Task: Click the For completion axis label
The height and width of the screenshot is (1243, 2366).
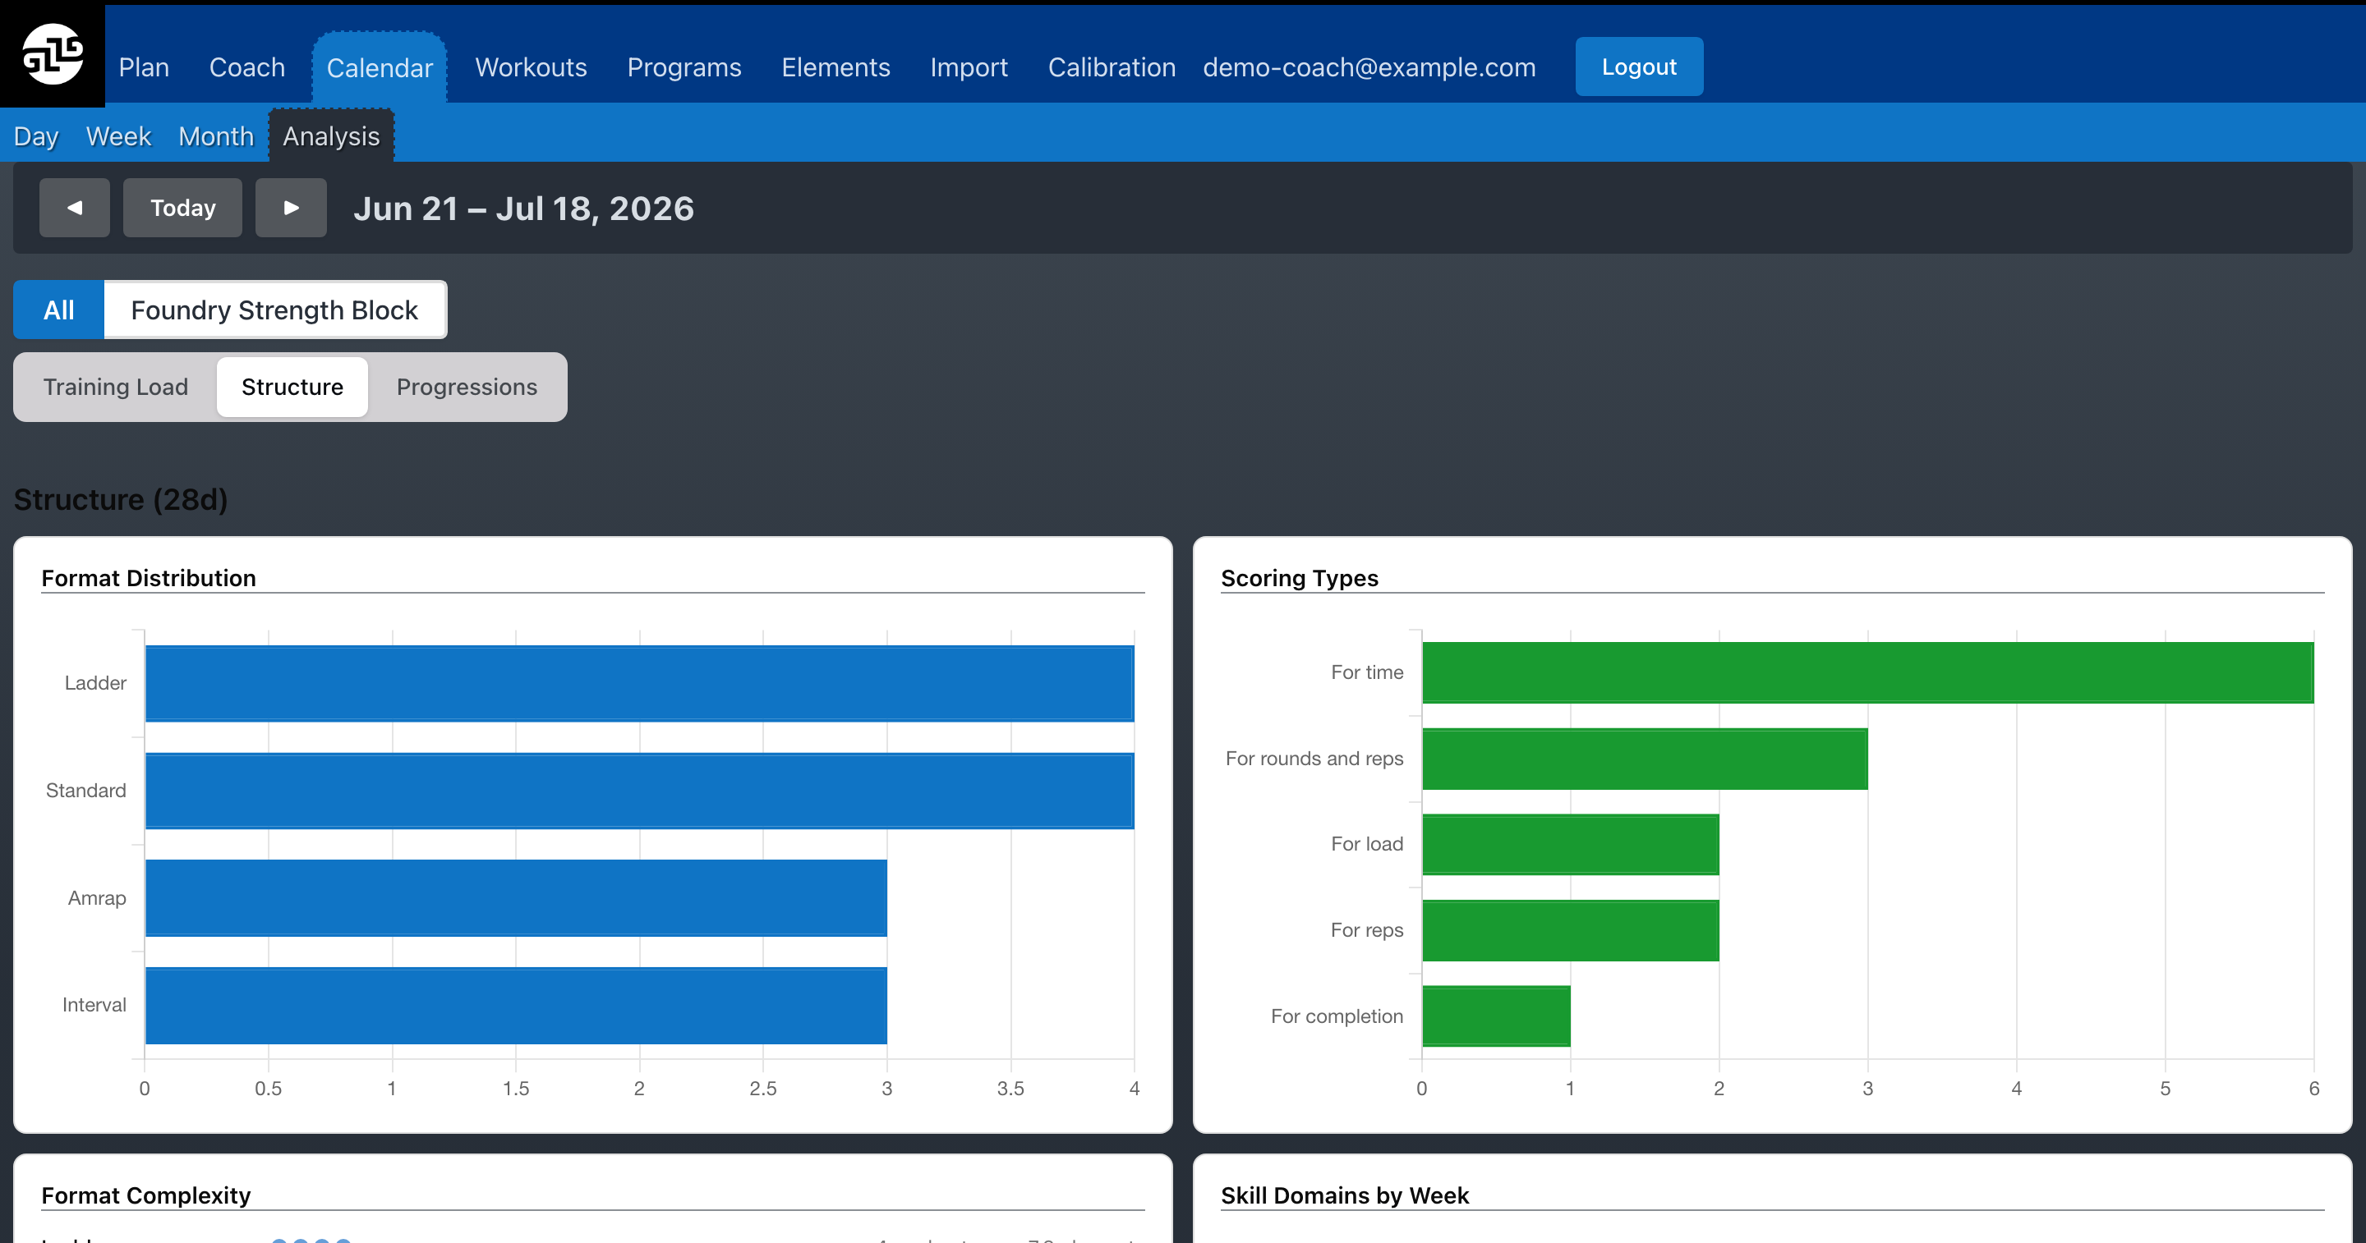Action: click(x=1337, y=1016)
